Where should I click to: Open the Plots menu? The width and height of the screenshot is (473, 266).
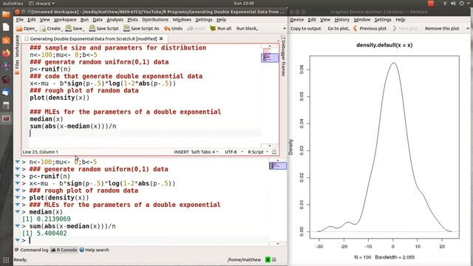tap(132, 20)
